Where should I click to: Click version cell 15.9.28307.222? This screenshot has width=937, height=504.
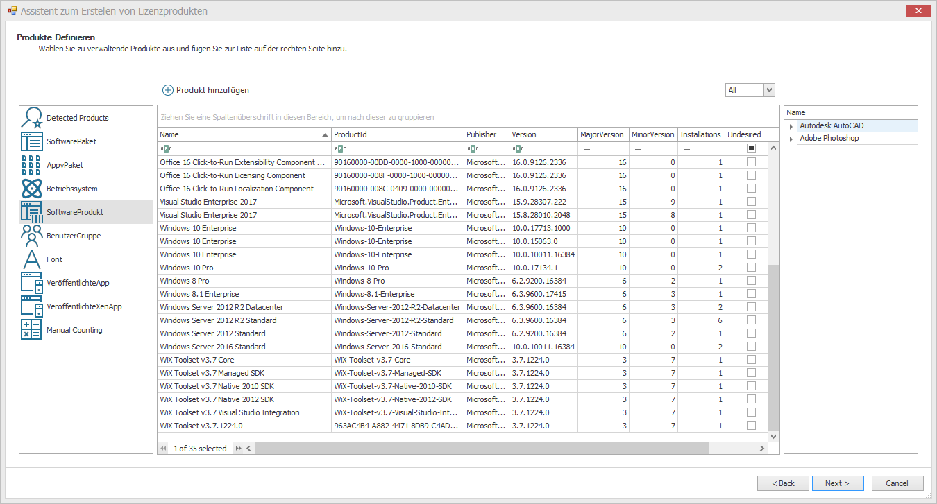click(x=543, y=202)
